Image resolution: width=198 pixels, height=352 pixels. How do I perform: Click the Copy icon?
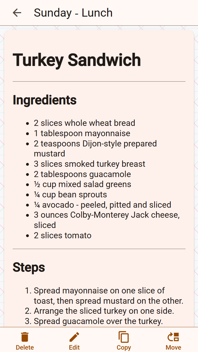pyautogui.click(x=124, y=337)
